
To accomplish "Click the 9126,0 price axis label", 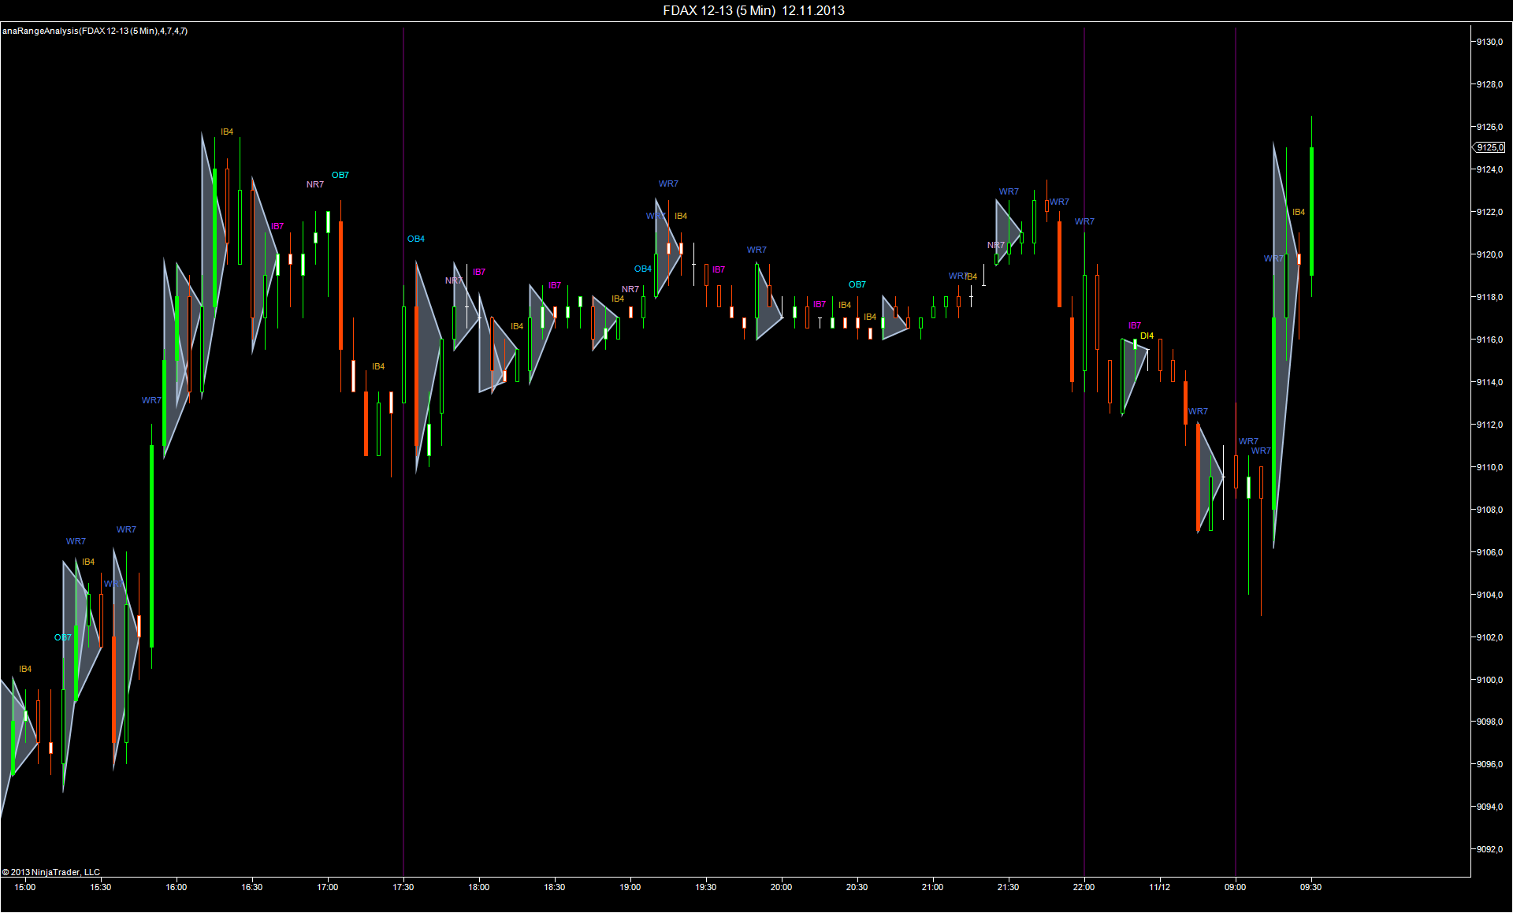I will (1489, 127).
